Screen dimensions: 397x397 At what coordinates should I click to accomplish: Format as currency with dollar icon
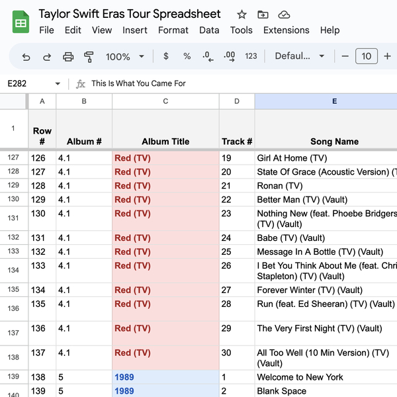[x=165, y=56]
